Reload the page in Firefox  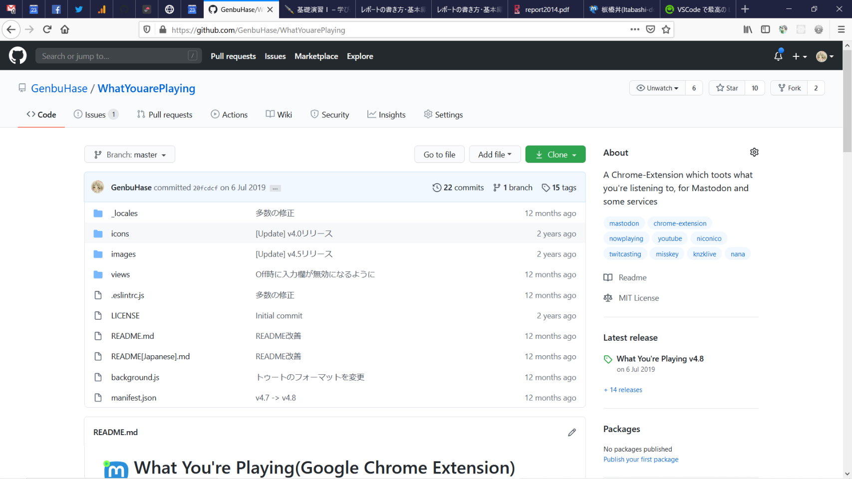coord(47,30)
